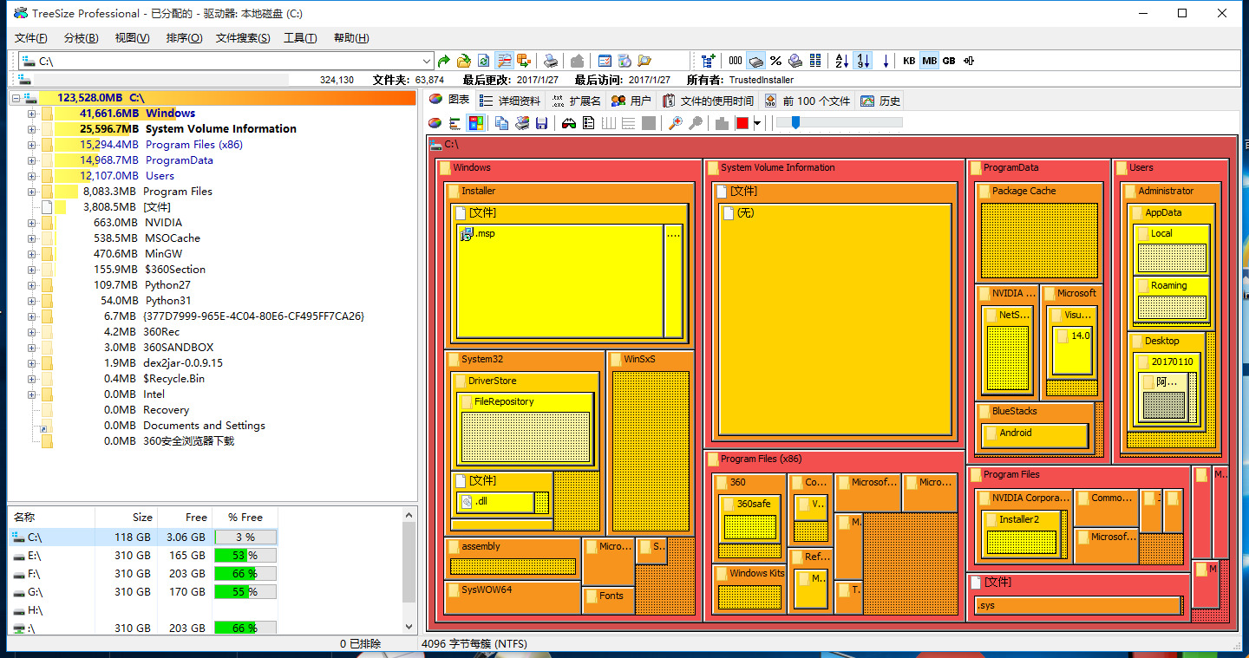
Task: Click the drive list vertical scrollbar
Action: (409, 571)
